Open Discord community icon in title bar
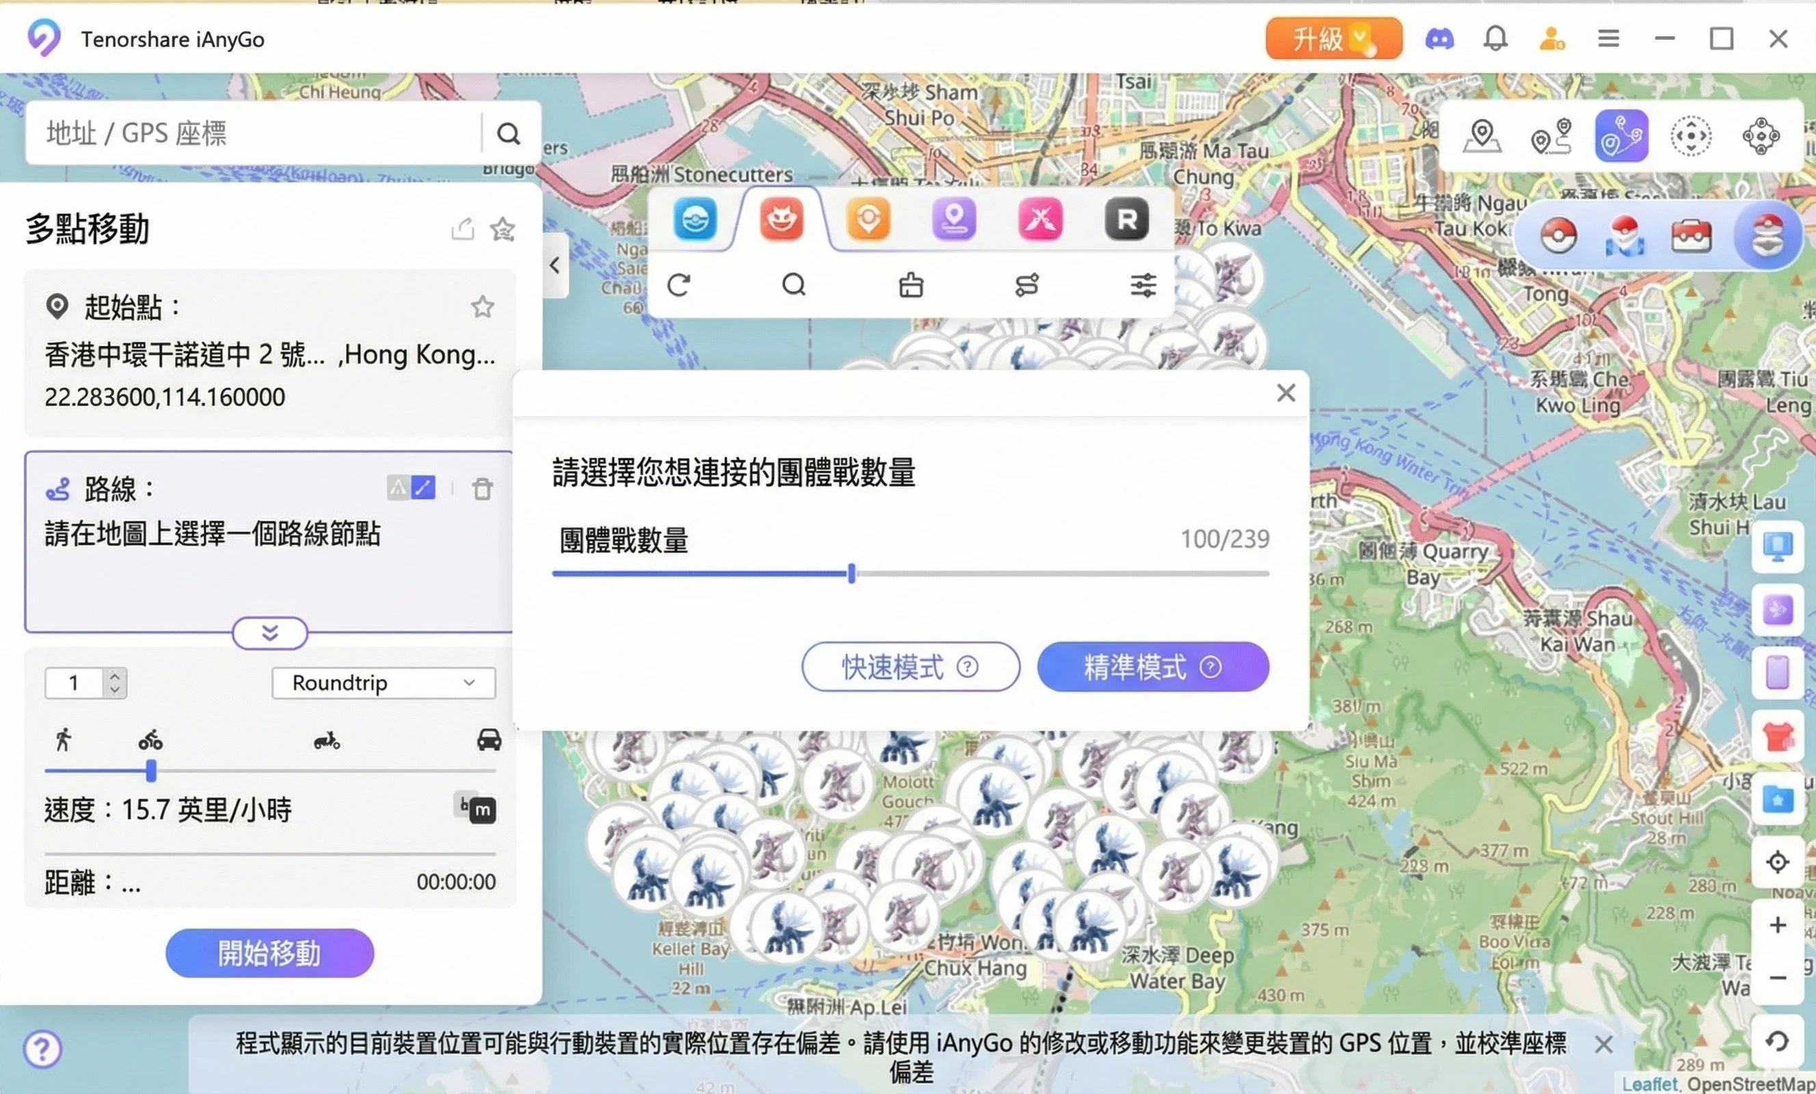This screenshot has height=1094, width=1816. point(1439,38)
